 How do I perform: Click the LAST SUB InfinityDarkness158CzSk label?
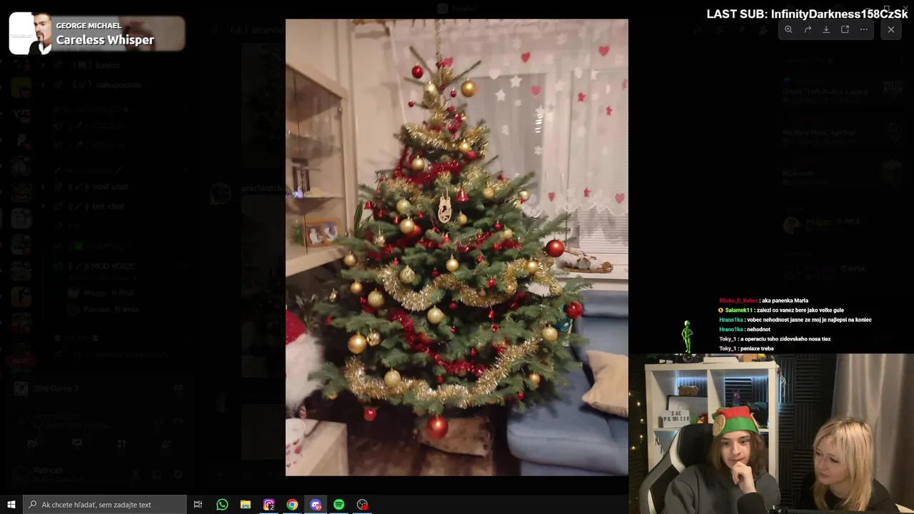tap(807, 14)
